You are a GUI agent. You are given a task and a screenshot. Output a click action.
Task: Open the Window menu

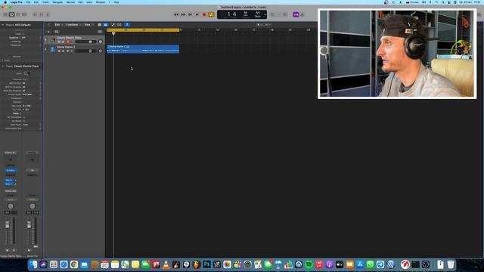coord(101,2)
